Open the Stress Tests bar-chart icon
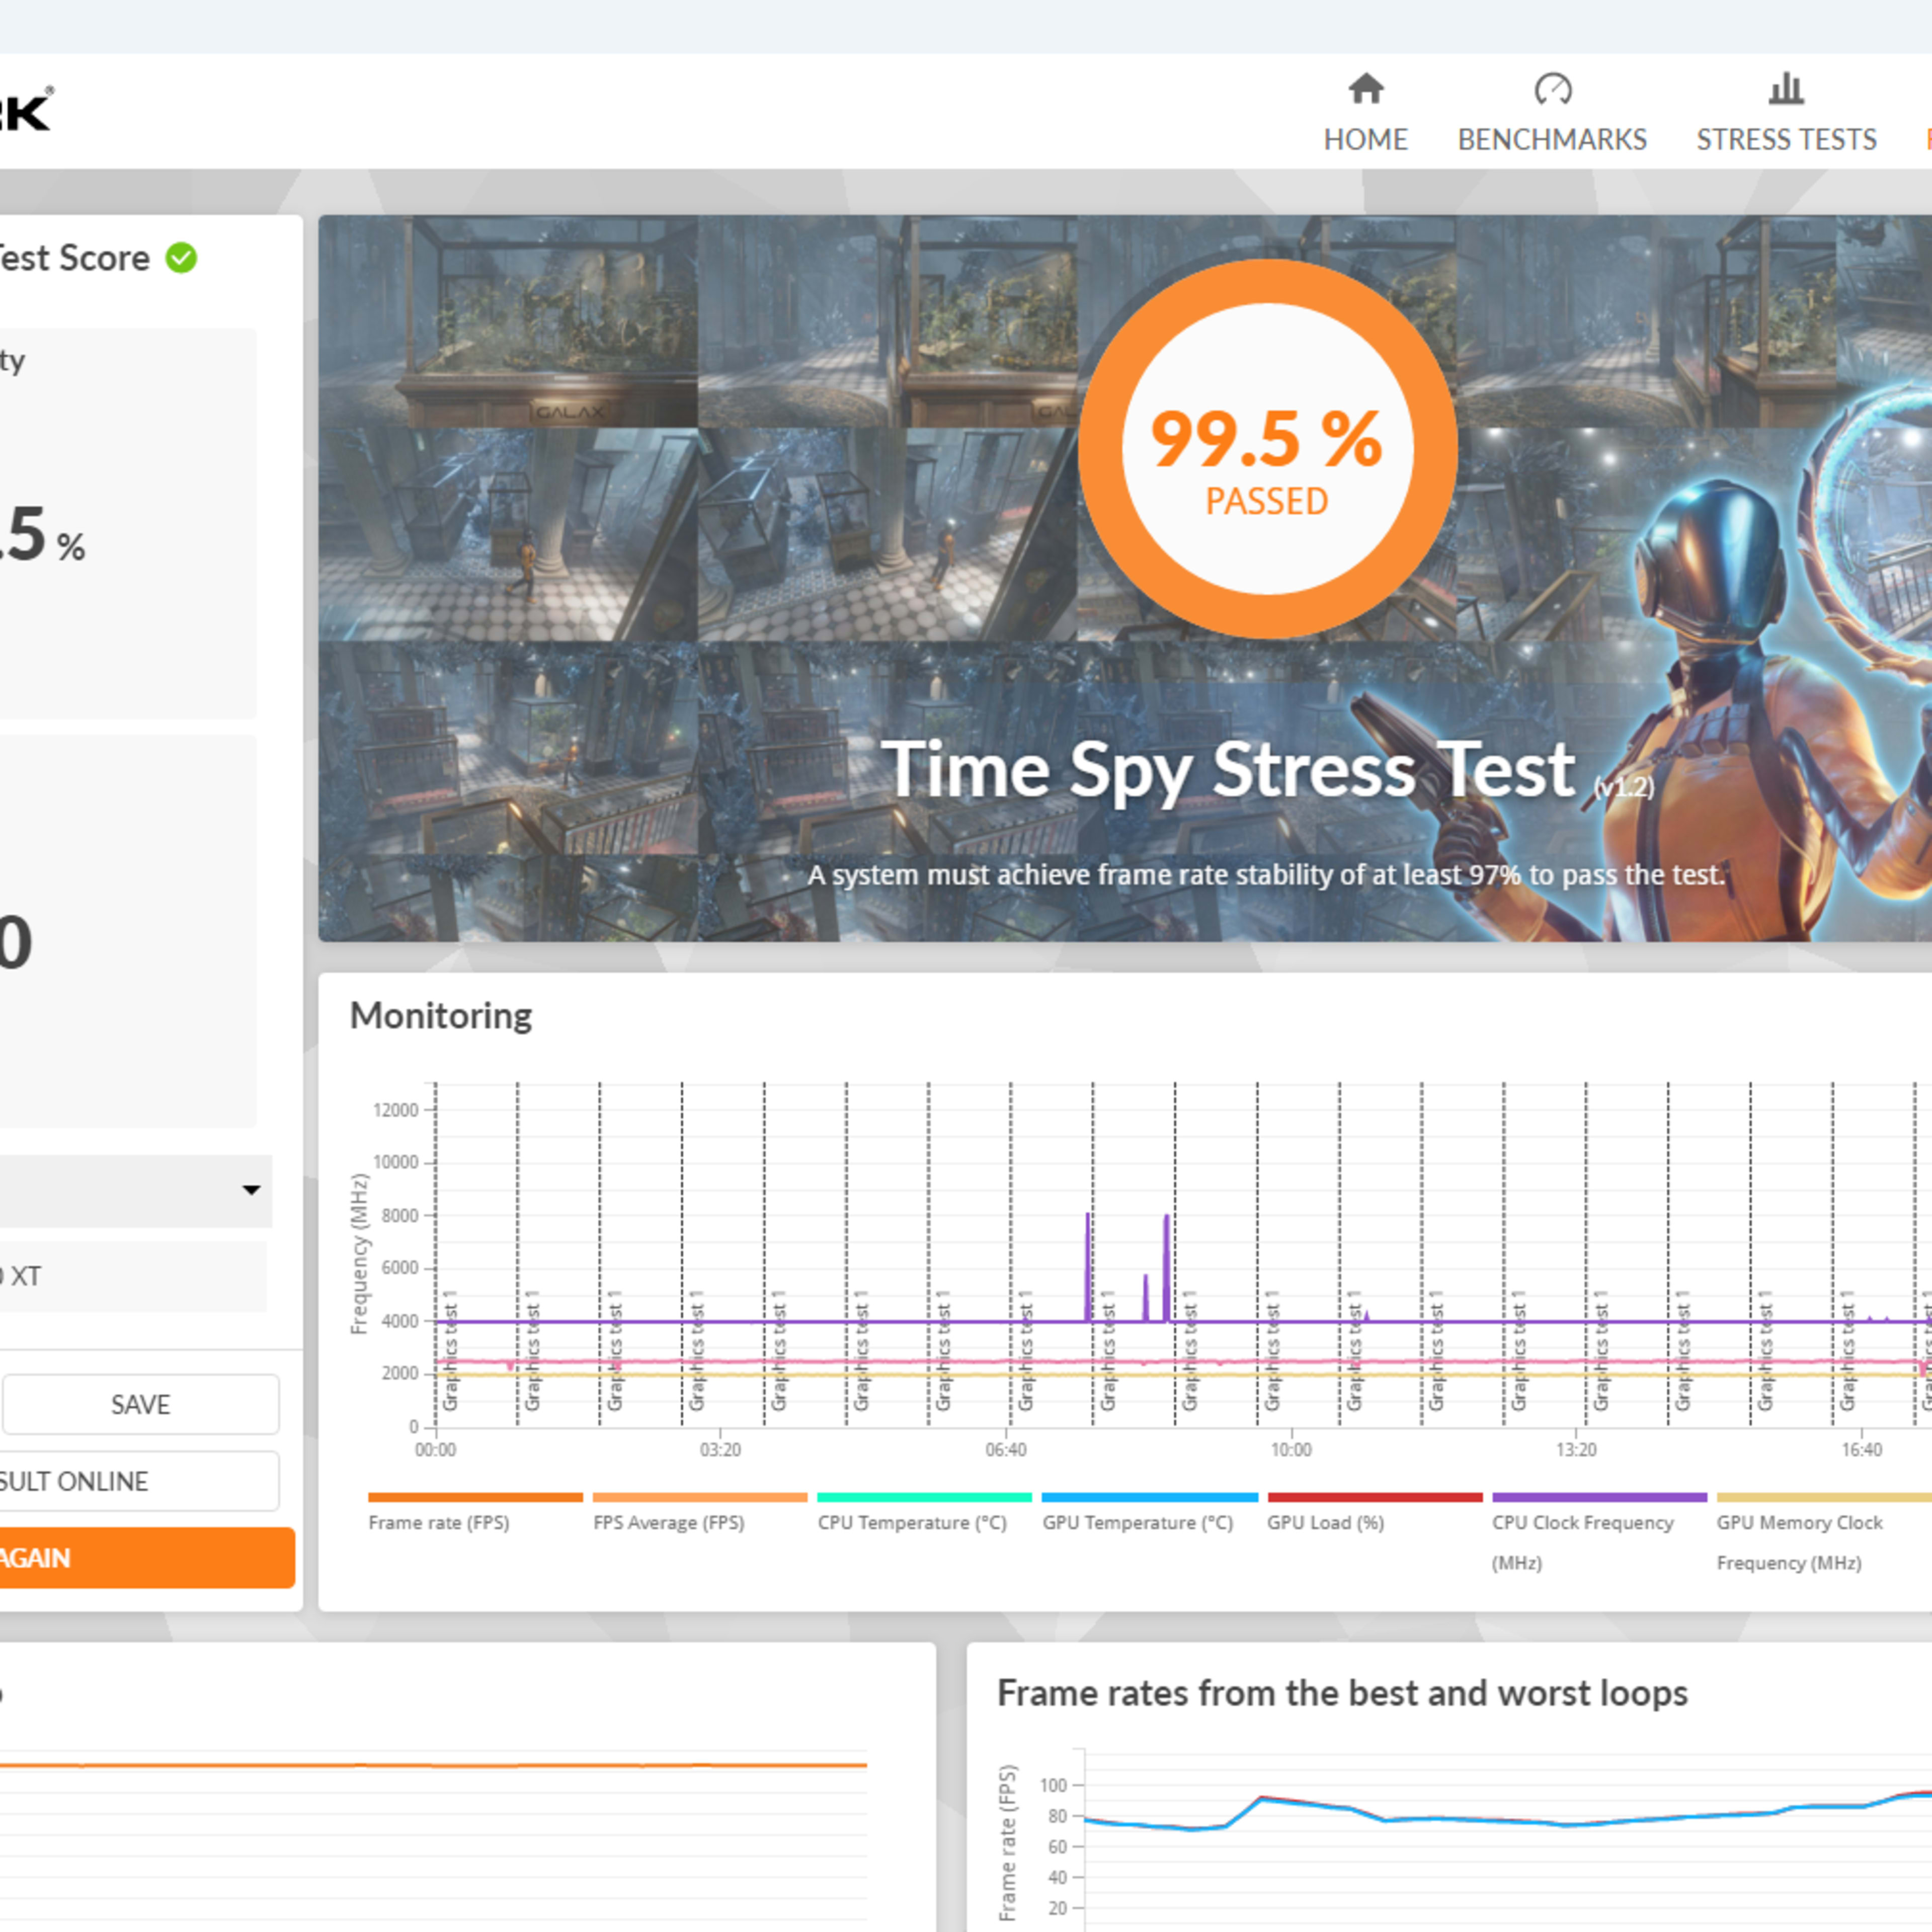The height and width of the screenshot is (1932, 1932). tap(1785, 89)
